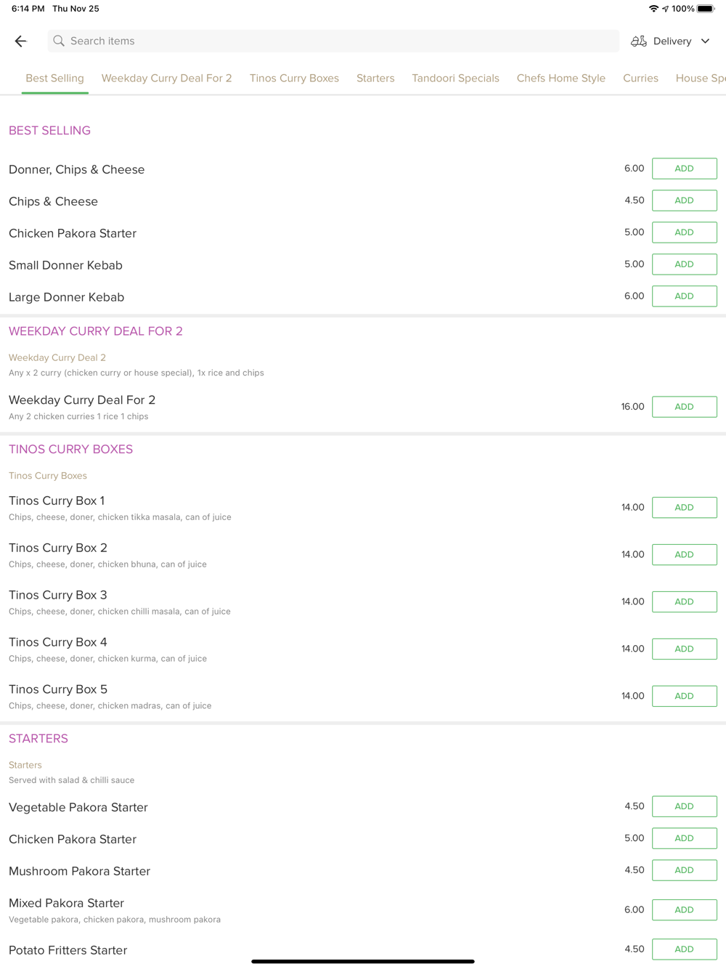The height and width of the screenshot is (969, 726).
Task: Select the Starters tab
Action: (x=375, y=78)
